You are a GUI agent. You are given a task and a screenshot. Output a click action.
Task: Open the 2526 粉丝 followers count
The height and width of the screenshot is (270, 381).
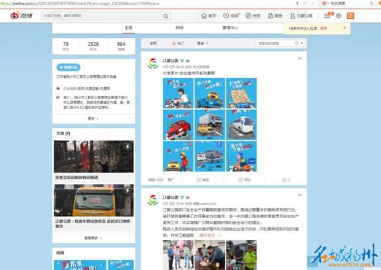click(x=93, y=46)
